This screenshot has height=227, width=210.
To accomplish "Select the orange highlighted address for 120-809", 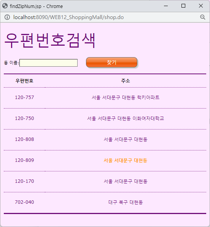I will [x=126, y=160].
